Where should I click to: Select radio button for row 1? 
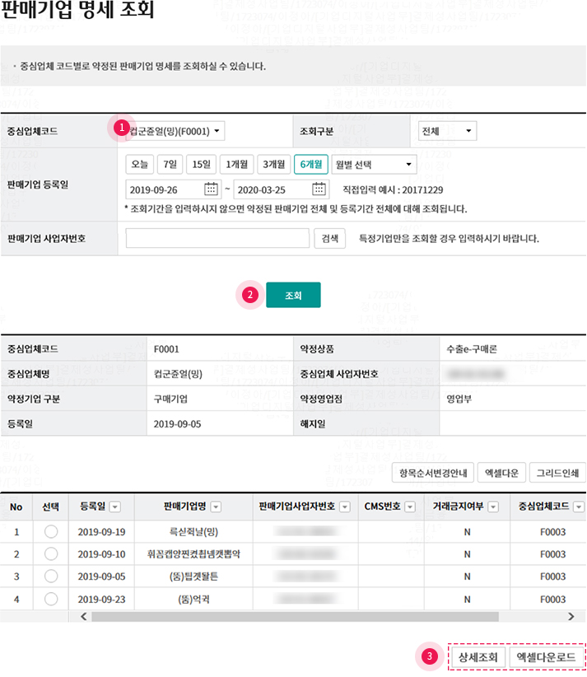pyautogui.click(x=51, y=531)
